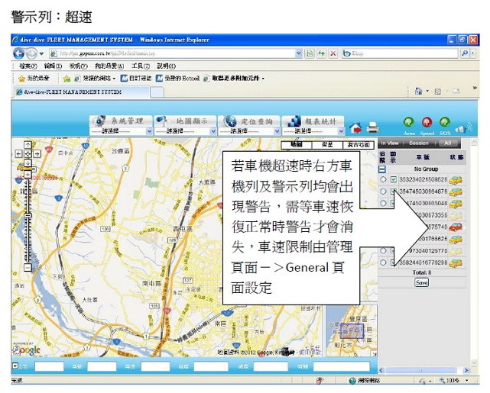Open the IE command bar Home icon
The image size is (490, 393).
point(418,91)
